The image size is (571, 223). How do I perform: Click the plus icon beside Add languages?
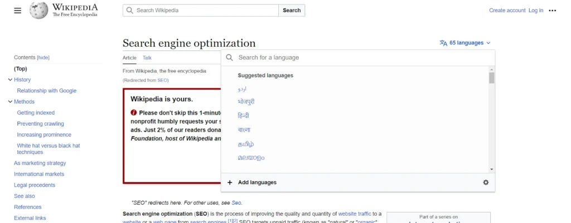point(230,182)
